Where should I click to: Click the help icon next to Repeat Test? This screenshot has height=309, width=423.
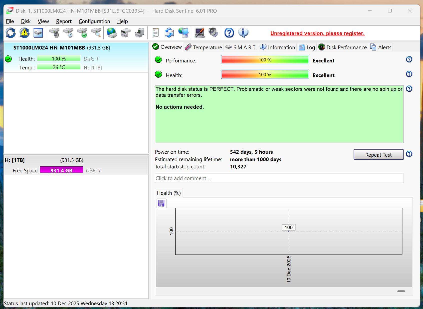click(x=409, y=154)
